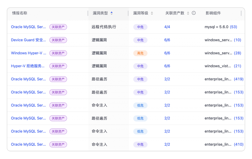Open the (53) component count for mysql
The height and width of the screenshot is (159, 252).
[x=233, y=27]
